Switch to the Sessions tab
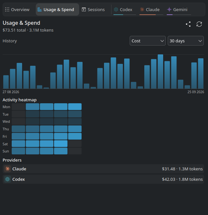 point(93,9)
